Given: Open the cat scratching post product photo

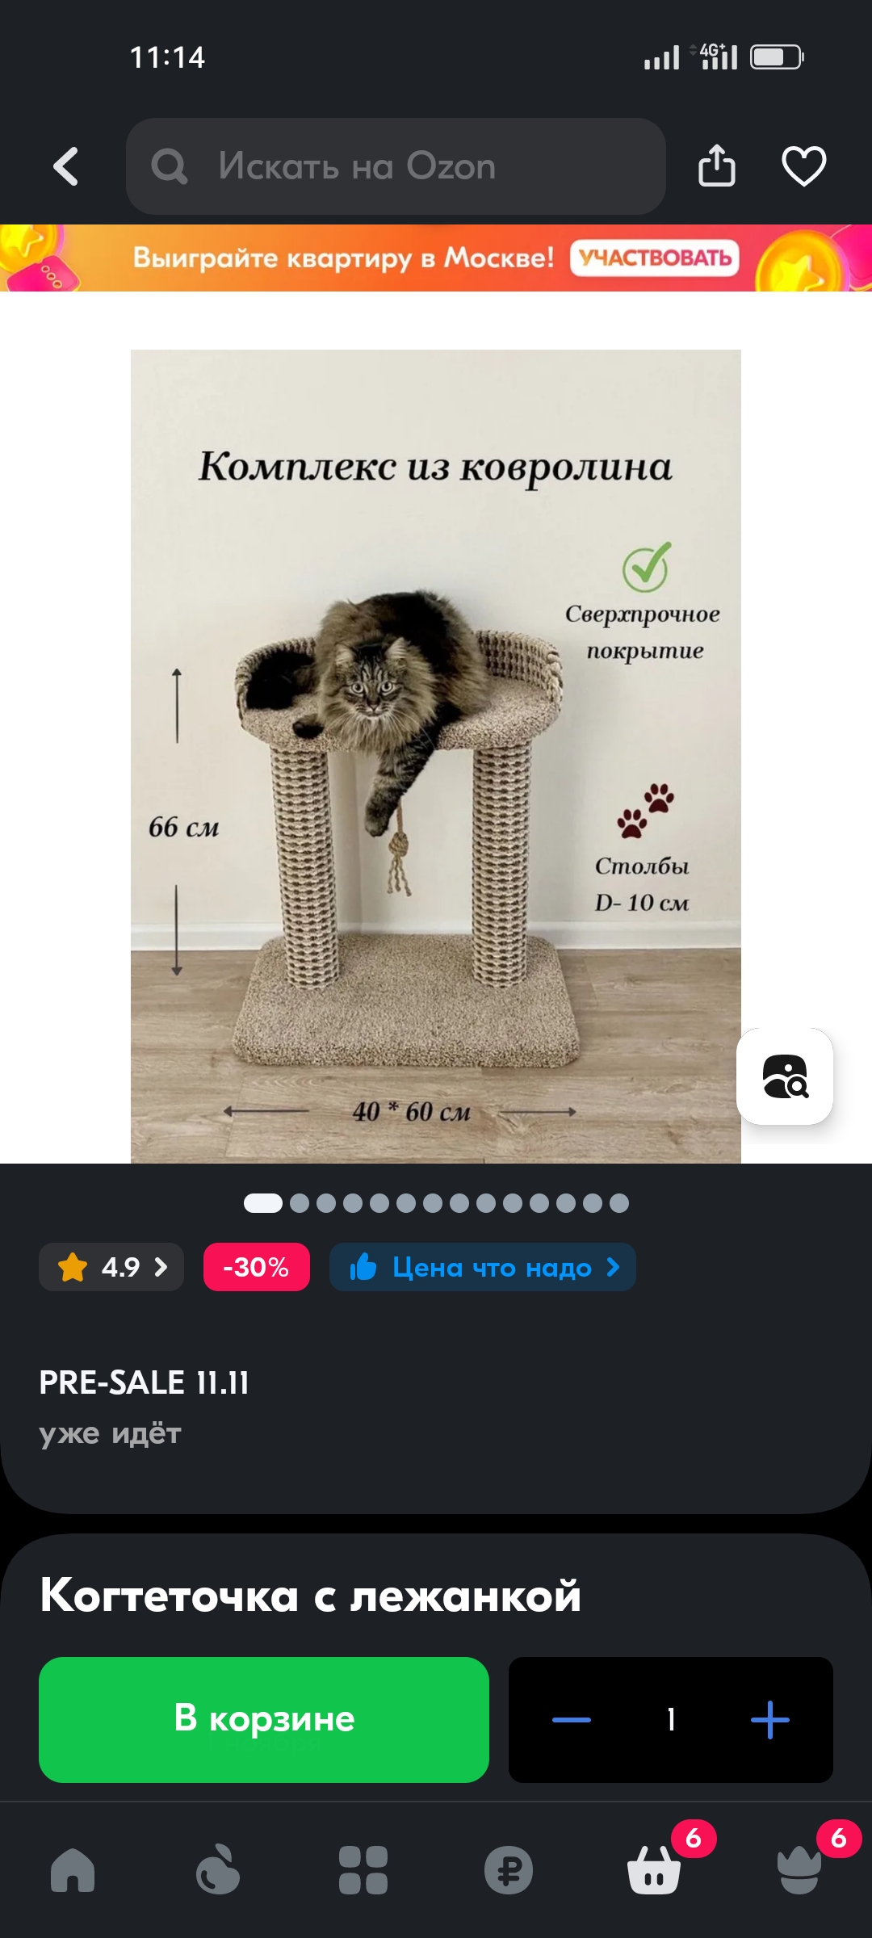Looking at the screenshot, I should (436, 757).
